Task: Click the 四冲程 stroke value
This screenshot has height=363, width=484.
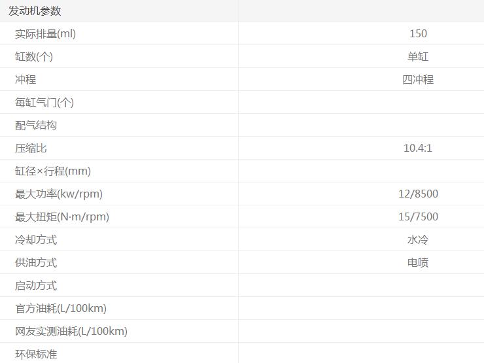Action: point(418,79)
